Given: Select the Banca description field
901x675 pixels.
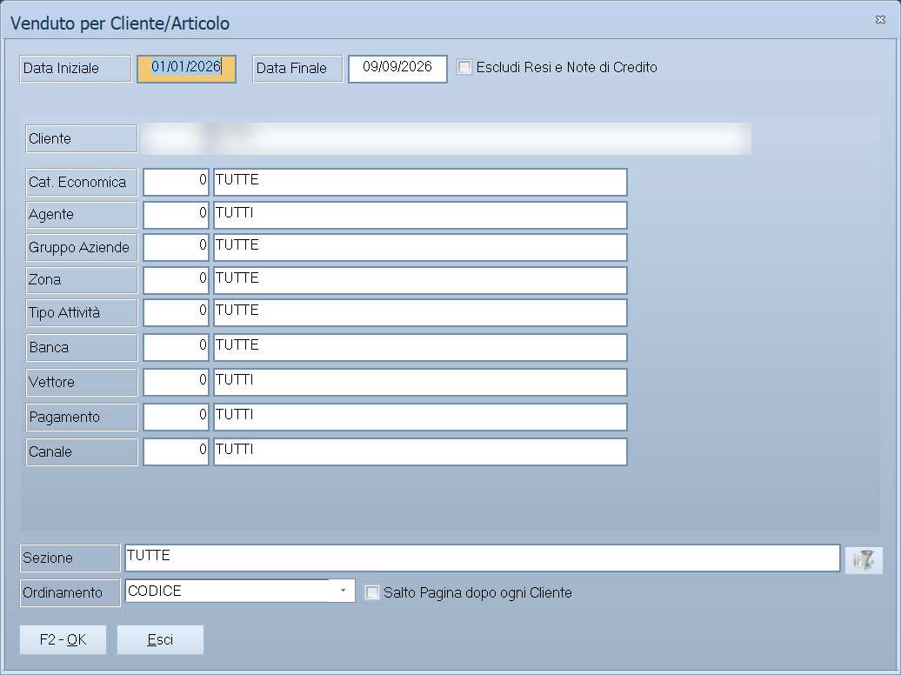Looking at the screenshot, I should pyautogui.click(x=420, y=347).
